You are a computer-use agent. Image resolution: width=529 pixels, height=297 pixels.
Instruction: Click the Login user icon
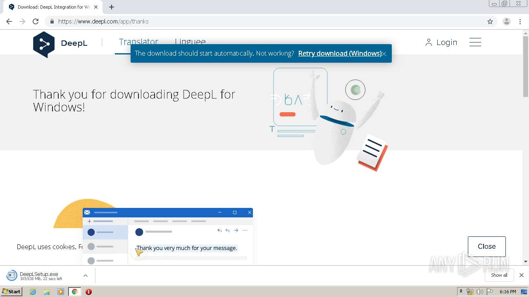point(429,42)
